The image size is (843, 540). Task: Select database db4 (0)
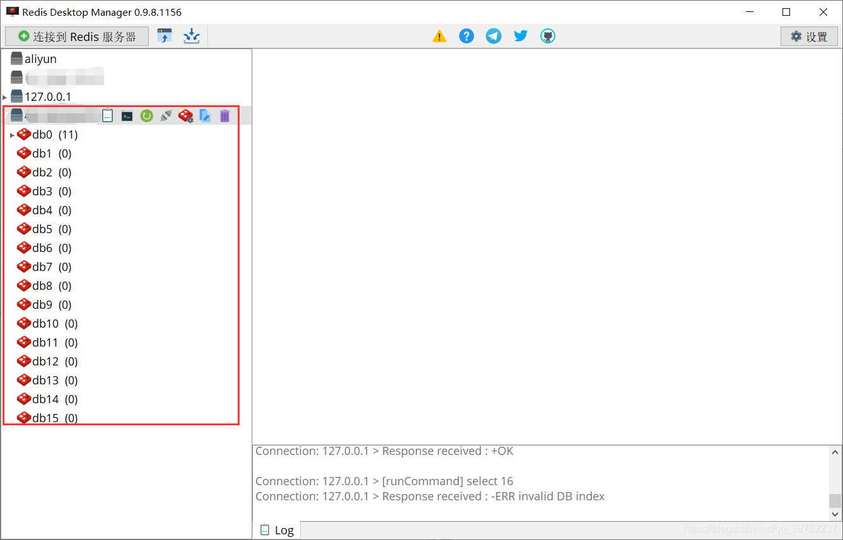(52, 210)
